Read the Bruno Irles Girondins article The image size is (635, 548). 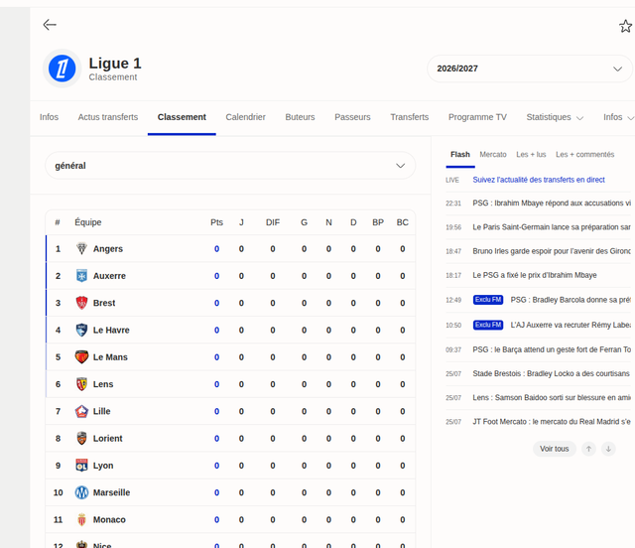(x=552, y=251)
